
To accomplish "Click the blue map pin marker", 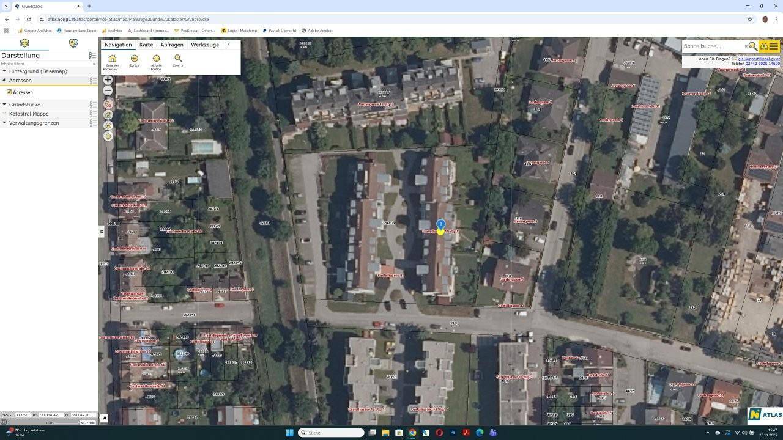I will coord(440,225).
